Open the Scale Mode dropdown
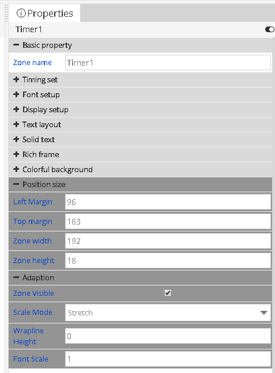The width and height of the screenshot is (275, 373). pos(168,313)
